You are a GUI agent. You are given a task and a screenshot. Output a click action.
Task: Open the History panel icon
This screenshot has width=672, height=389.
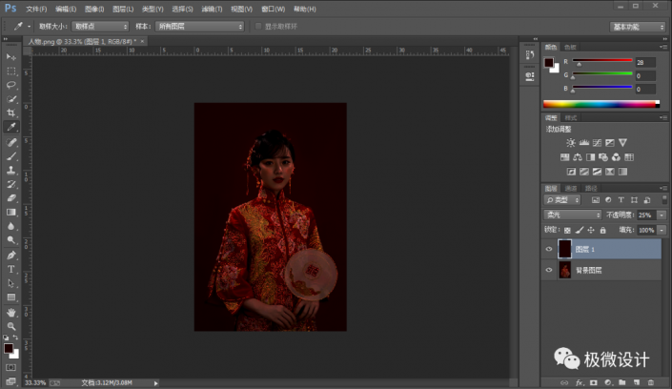pyautogui.click(x=530, y=55)
